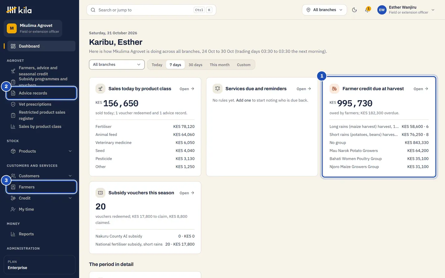
Task: Select the Custom period tab
Action: (244, 65)
